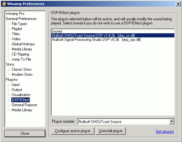Open Global Hotkeys settings
Image resolution: width=182 pixels, height=142 pixels.
click(x=23, y=44)
